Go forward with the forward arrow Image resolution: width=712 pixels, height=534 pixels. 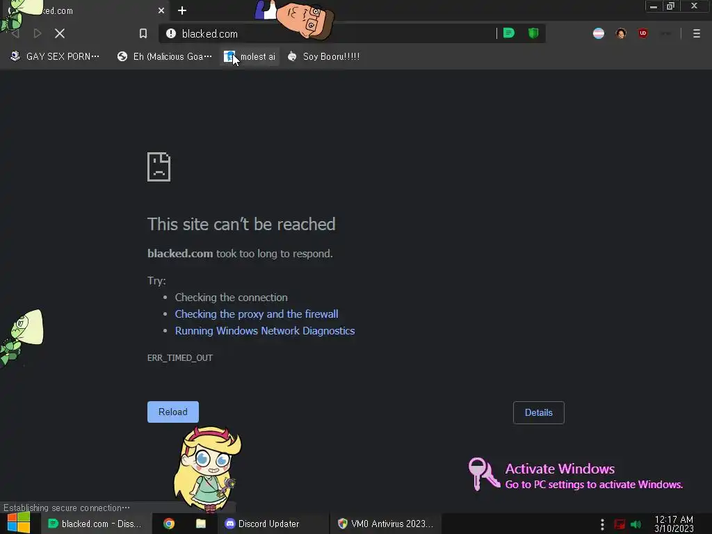tap(38, 33)
